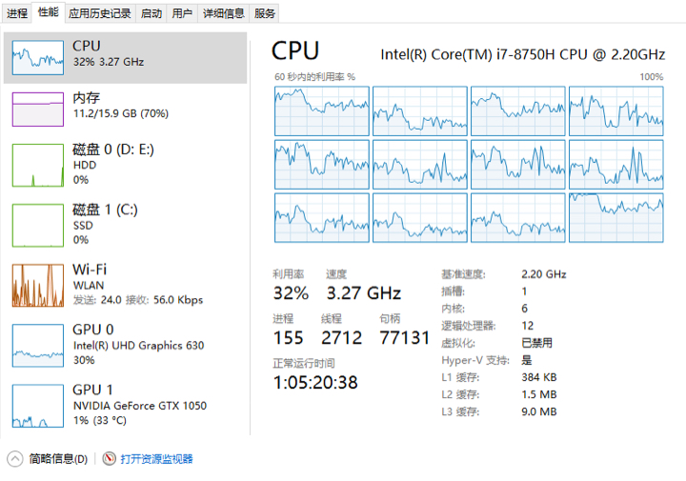Collapse details with 简略信息 arrow icon
Viewport: 686px width, 481px height.
[15, 459]
